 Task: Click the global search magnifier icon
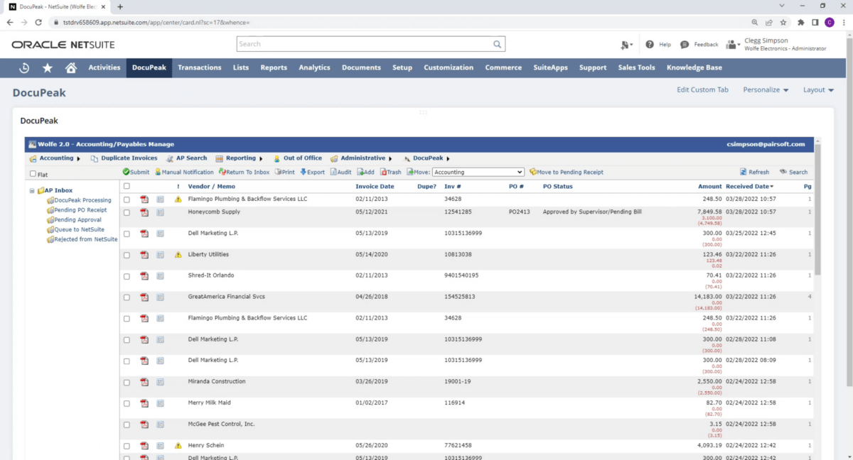[x=498, y=44]
